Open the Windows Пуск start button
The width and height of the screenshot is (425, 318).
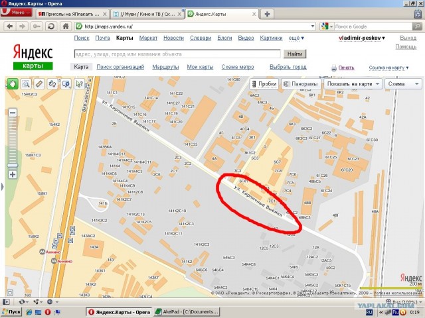(x=11, y=312)
